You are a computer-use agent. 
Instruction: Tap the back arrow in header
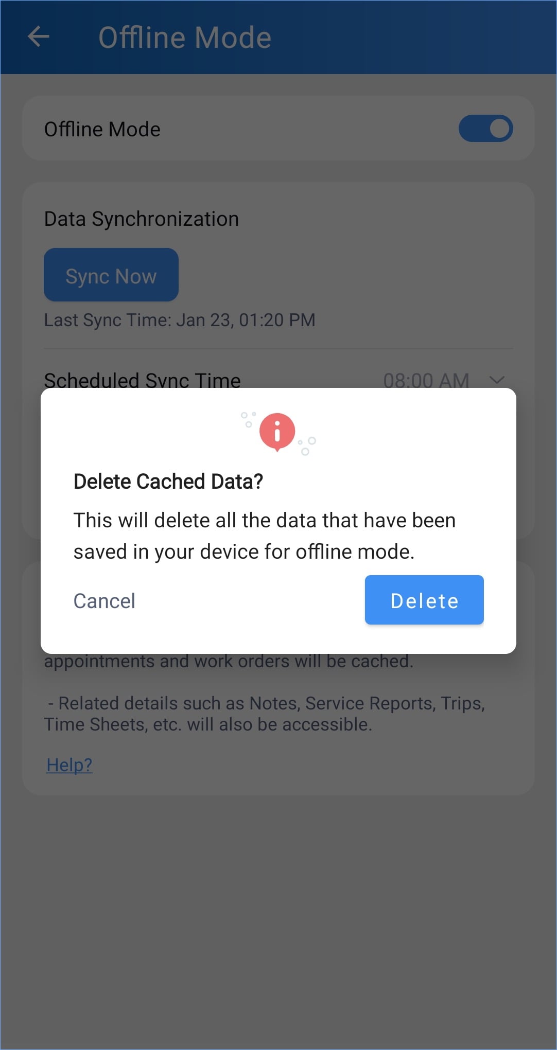click(39, 37)
